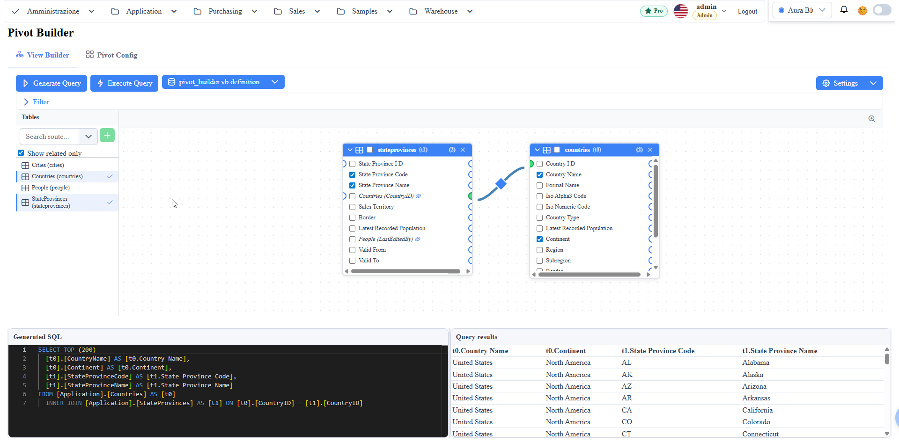Check the Latest Recorded Population in stateprovinces
Image resolution: width=899 pixels, height=442 pixels.
[353, 228]
